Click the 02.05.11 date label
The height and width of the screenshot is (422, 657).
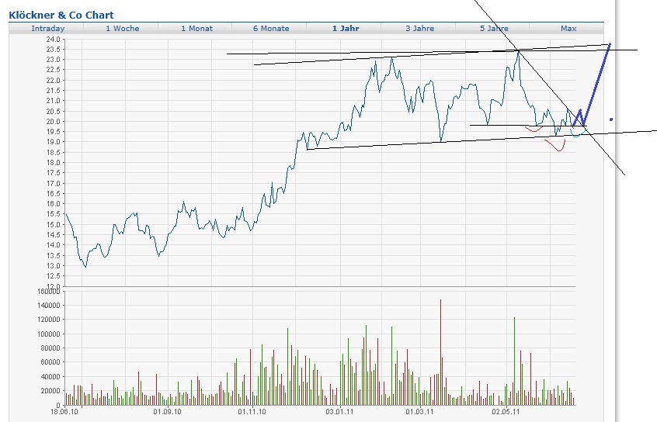tap(506, 412)
